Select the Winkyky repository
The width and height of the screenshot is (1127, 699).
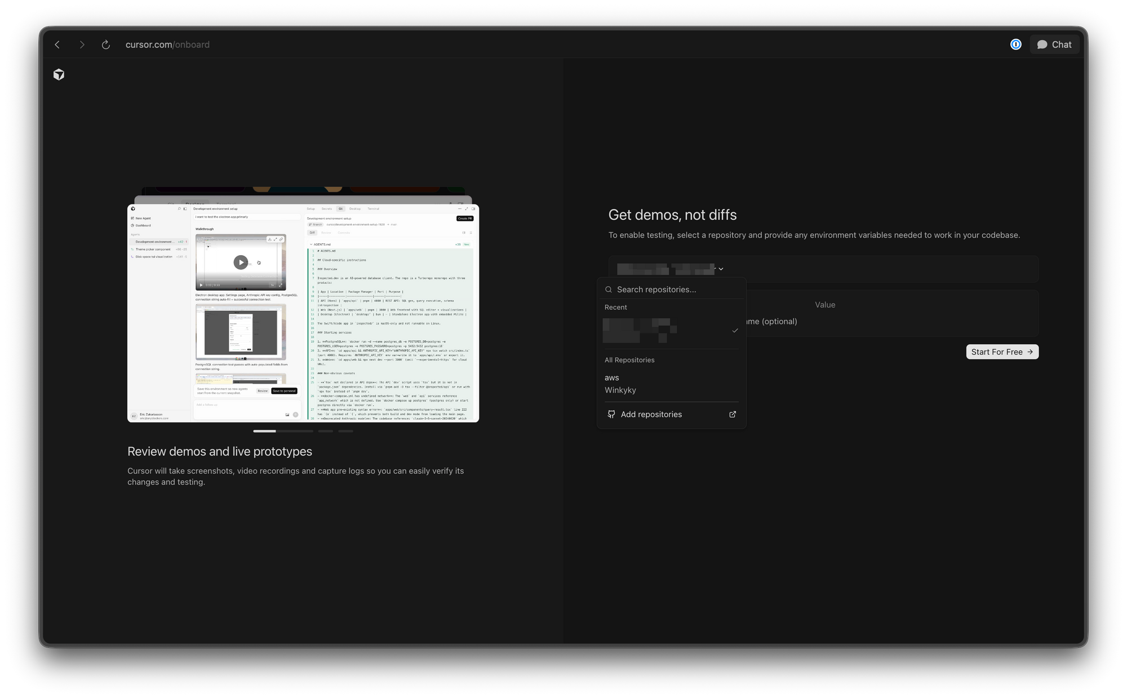620,390
